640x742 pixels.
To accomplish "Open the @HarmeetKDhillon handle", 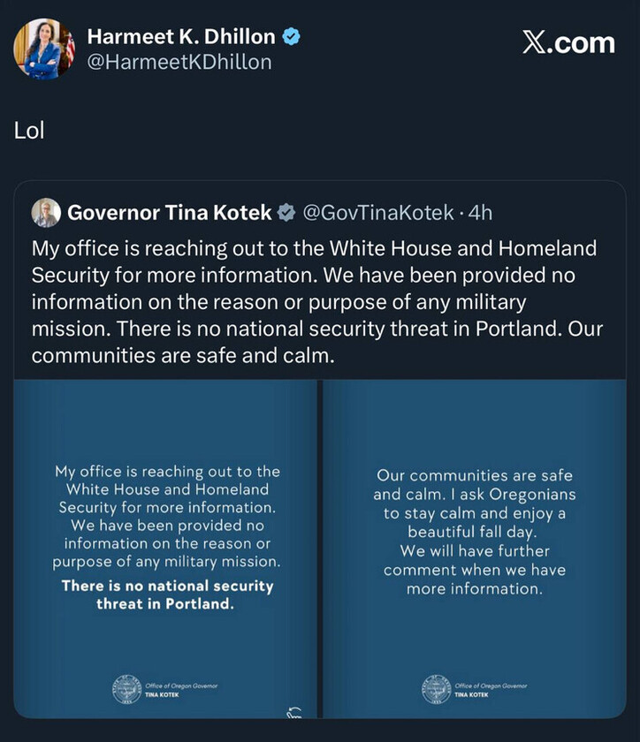I will [x=179, y=62].
